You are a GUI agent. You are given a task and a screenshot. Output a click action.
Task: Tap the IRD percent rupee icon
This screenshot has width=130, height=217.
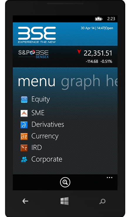coord(24,148)
